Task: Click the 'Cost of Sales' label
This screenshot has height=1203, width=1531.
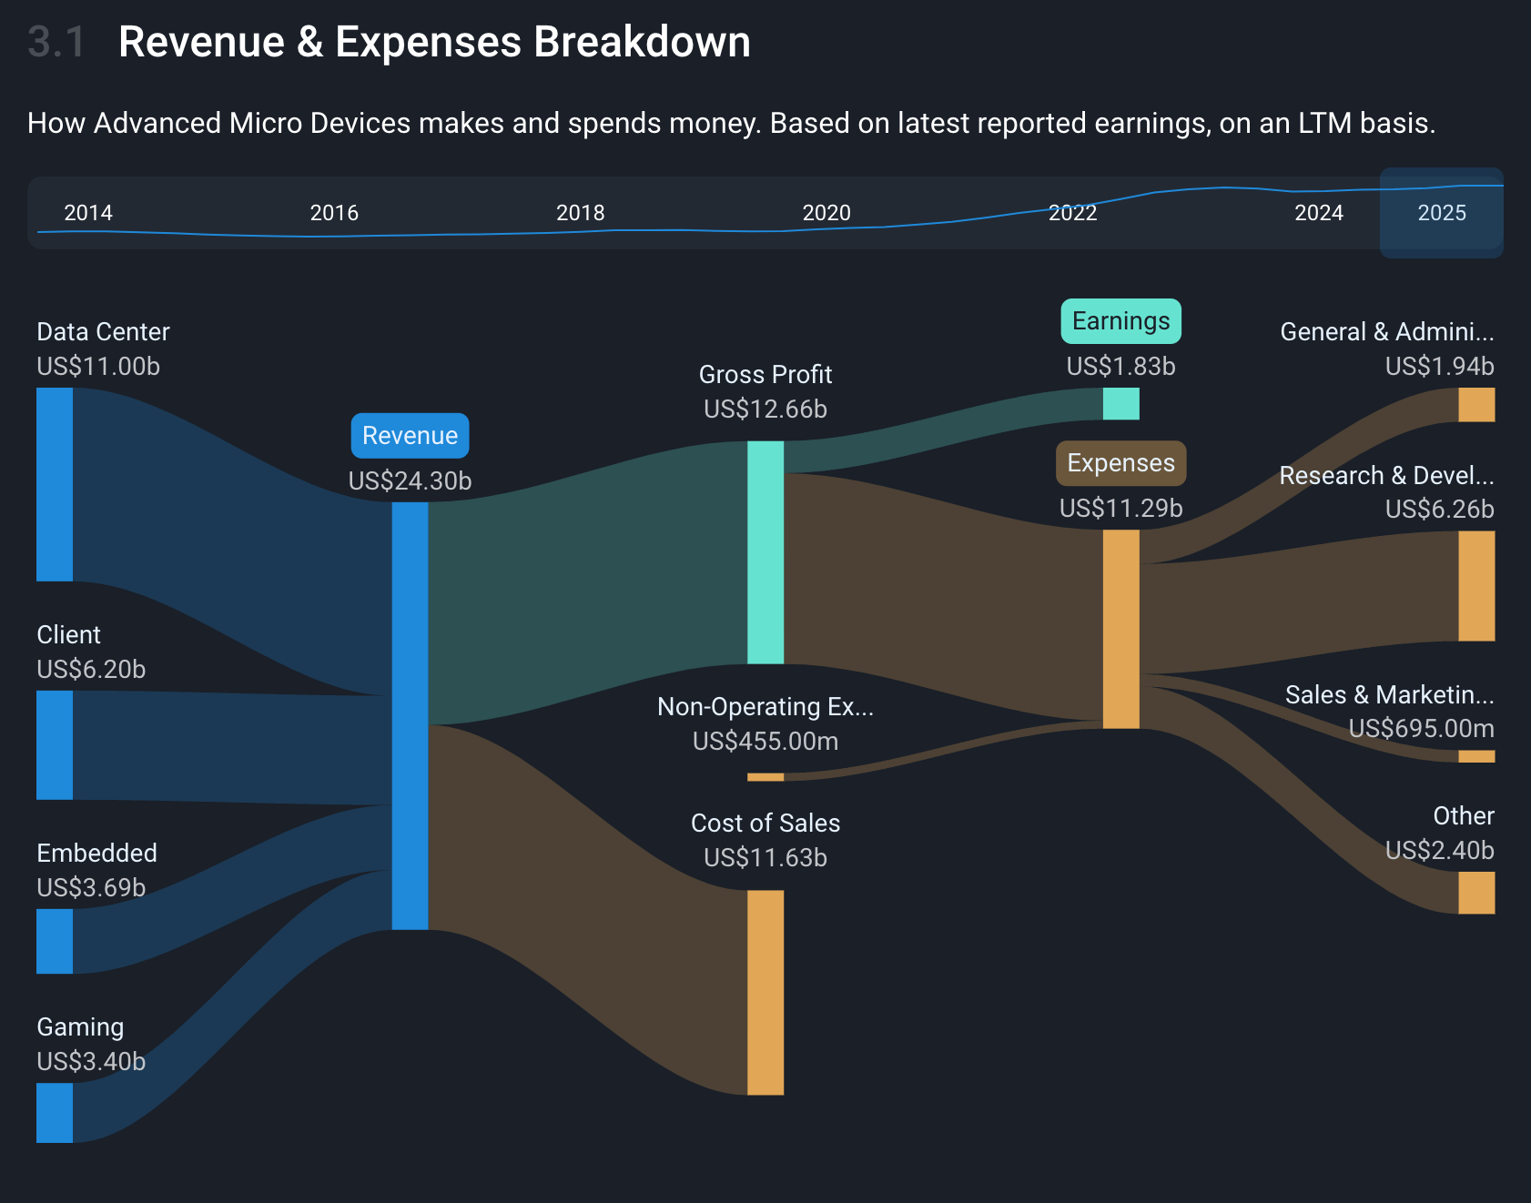Action: point(765,824)
